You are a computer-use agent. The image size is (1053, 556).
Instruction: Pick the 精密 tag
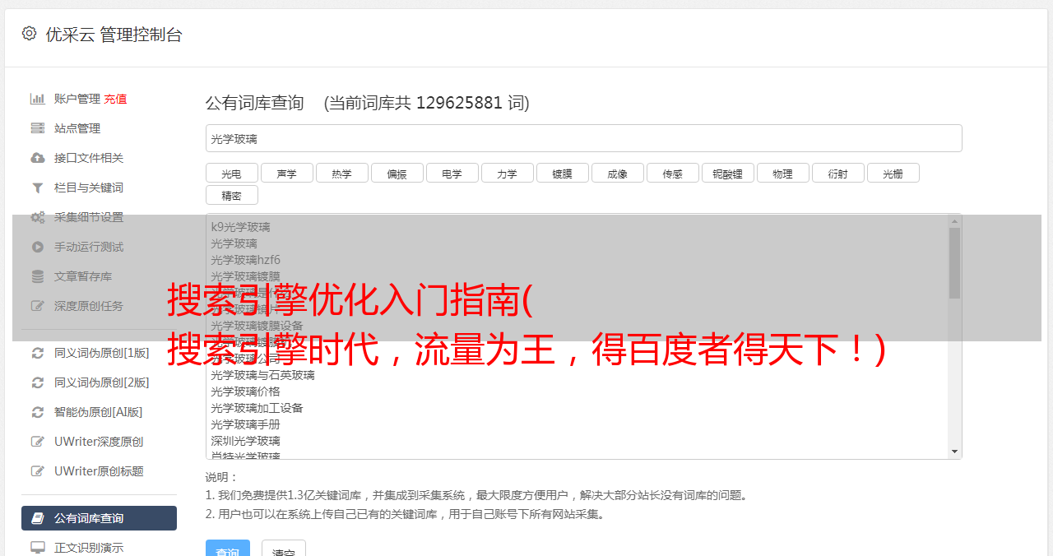[x=231, y=196]
